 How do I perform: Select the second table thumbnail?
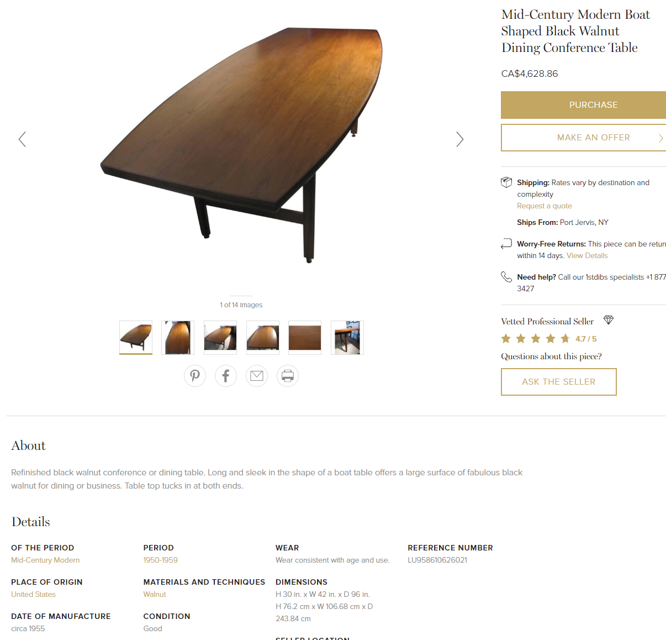point(178,338)
